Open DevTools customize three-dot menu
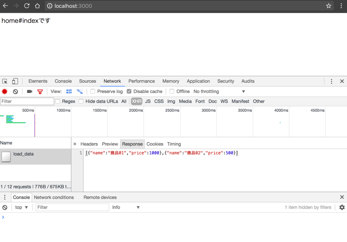The width and height of the screenshot is (347, 242). [331, 81]
